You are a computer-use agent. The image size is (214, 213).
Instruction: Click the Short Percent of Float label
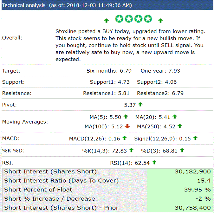tap(38, 190)
